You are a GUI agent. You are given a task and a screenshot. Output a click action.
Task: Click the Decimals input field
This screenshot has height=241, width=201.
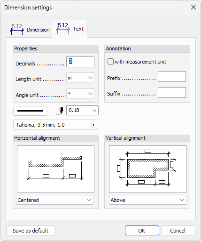(x=80, y=62)
